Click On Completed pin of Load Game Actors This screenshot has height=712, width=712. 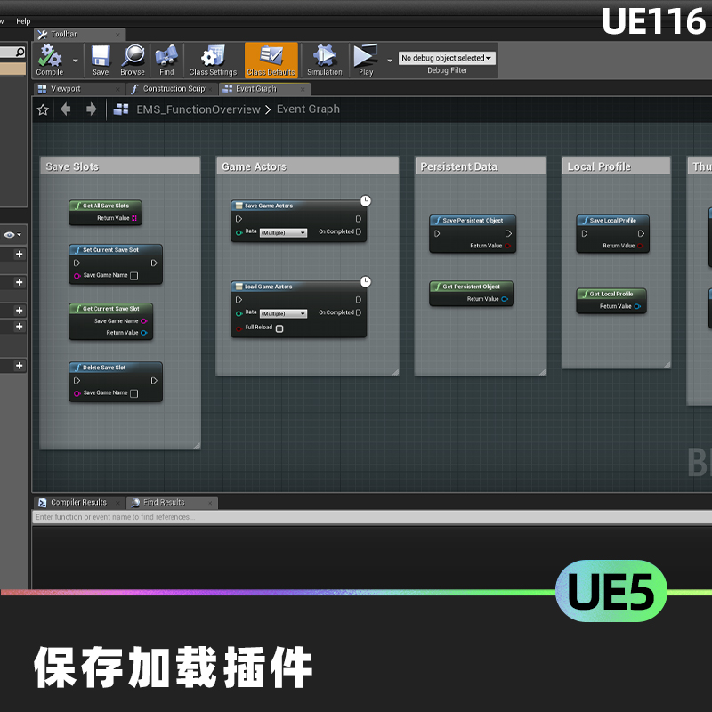(359, 312)
